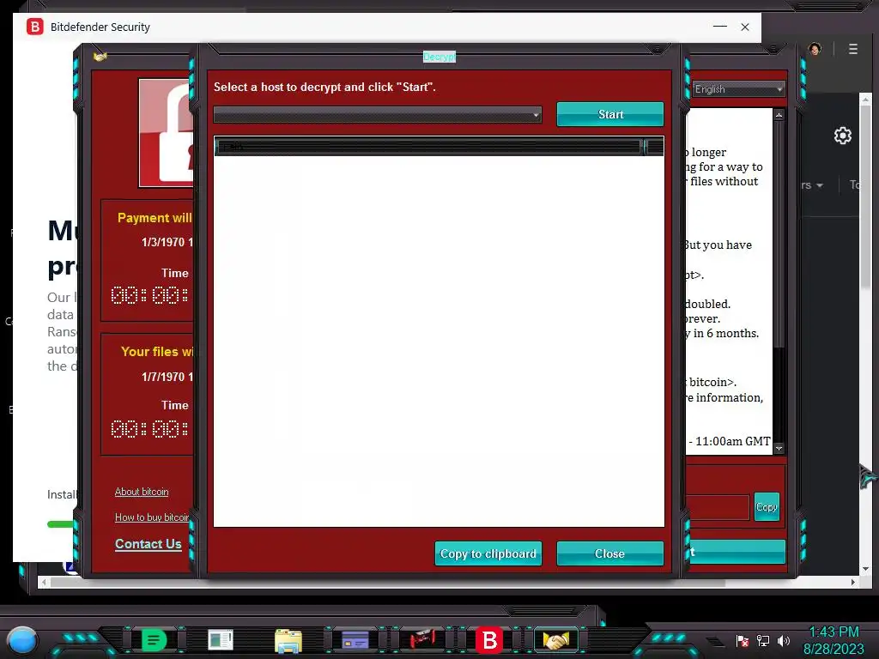Click the volume speaker tray icon
This screenshot has width=879, height=659.
coord(784,641)
